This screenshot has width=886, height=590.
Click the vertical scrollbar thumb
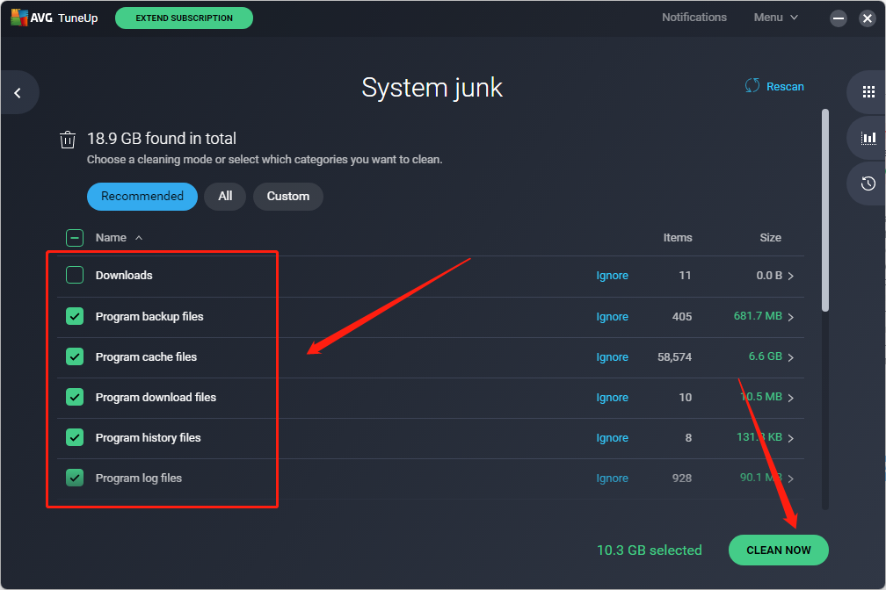pyautogui.click(x=824, y=211)
